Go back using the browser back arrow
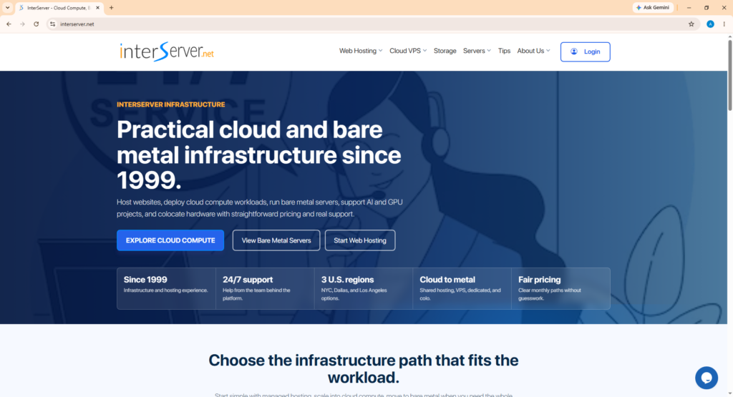733x397 pixels. (9, 24)
